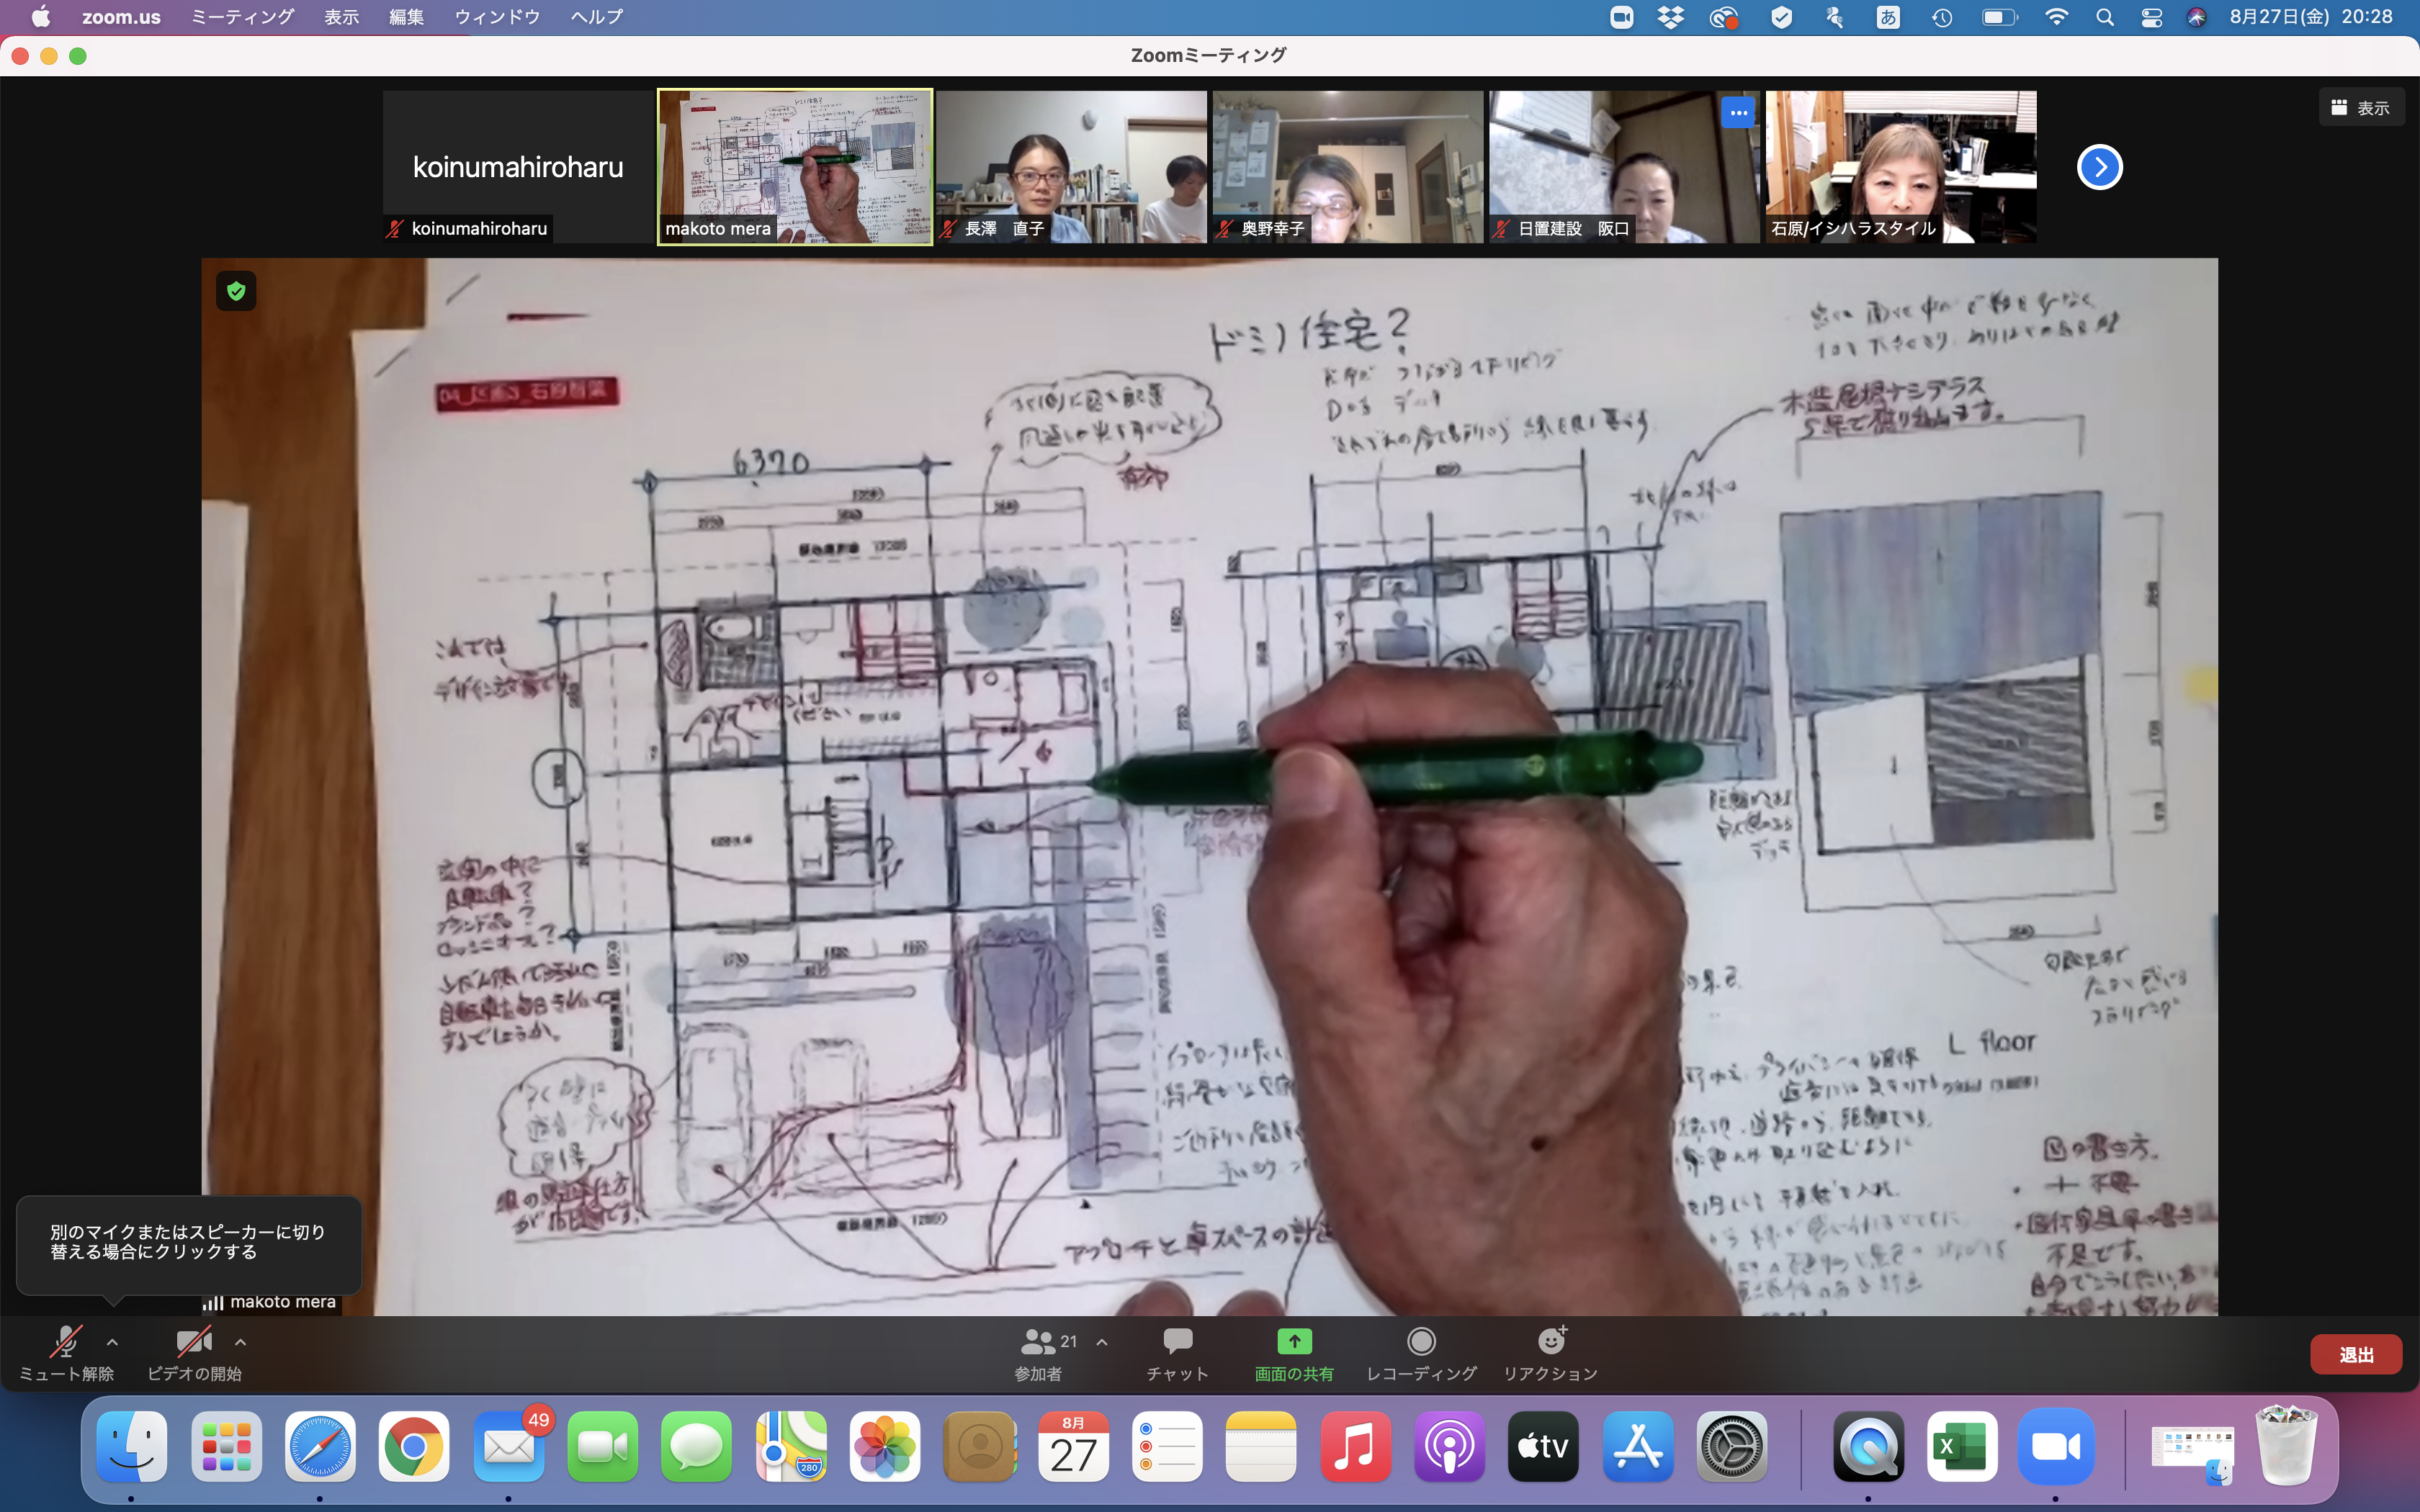Open audio options arrow beside ミュート解除
The image size is (2420, 1512).
tap(113, 1342)
